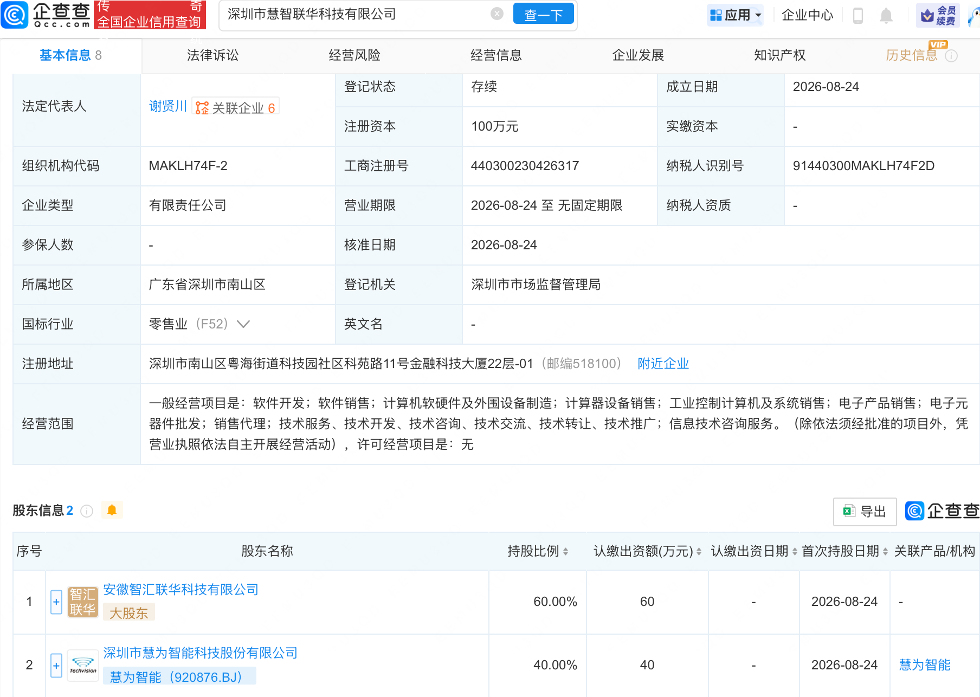Click 智汇联华 company logo thumbnail
This screenshot has height=697, width=980.
coord(83,602)
